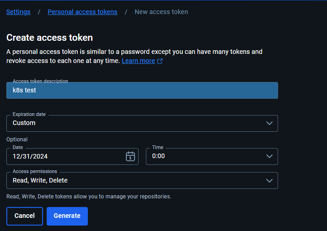Click the Create access token heading
This screenshot has height=231, width=327.
pyautogui.click(x=50, y=38)
